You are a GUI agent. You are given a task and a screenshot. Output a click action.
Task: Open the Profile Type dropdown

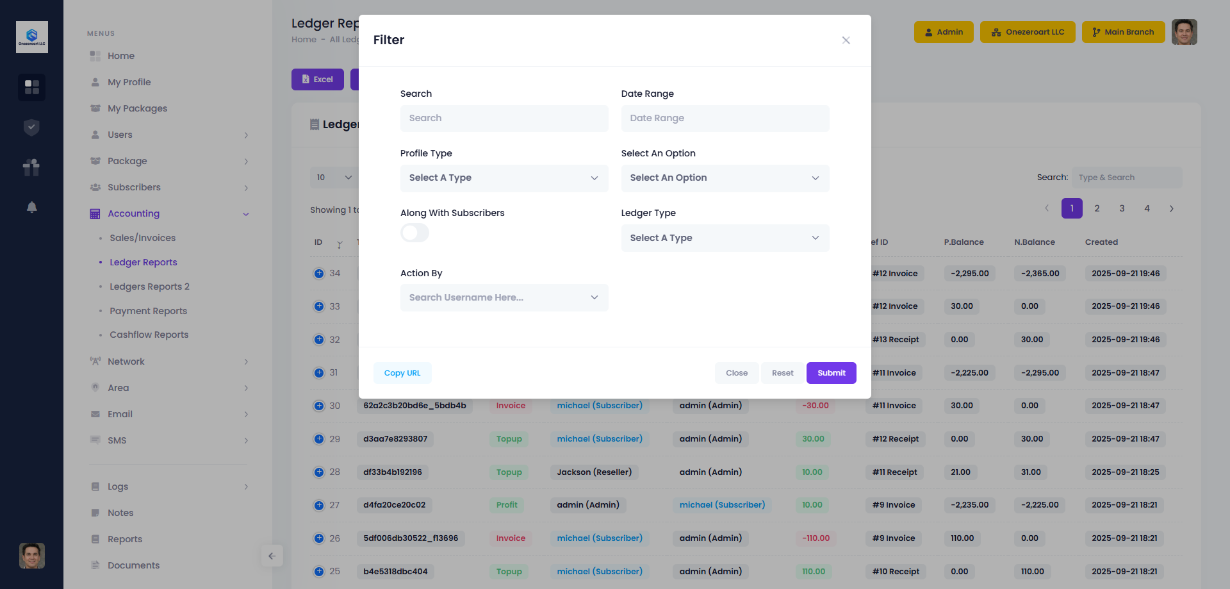click(504, 178)
